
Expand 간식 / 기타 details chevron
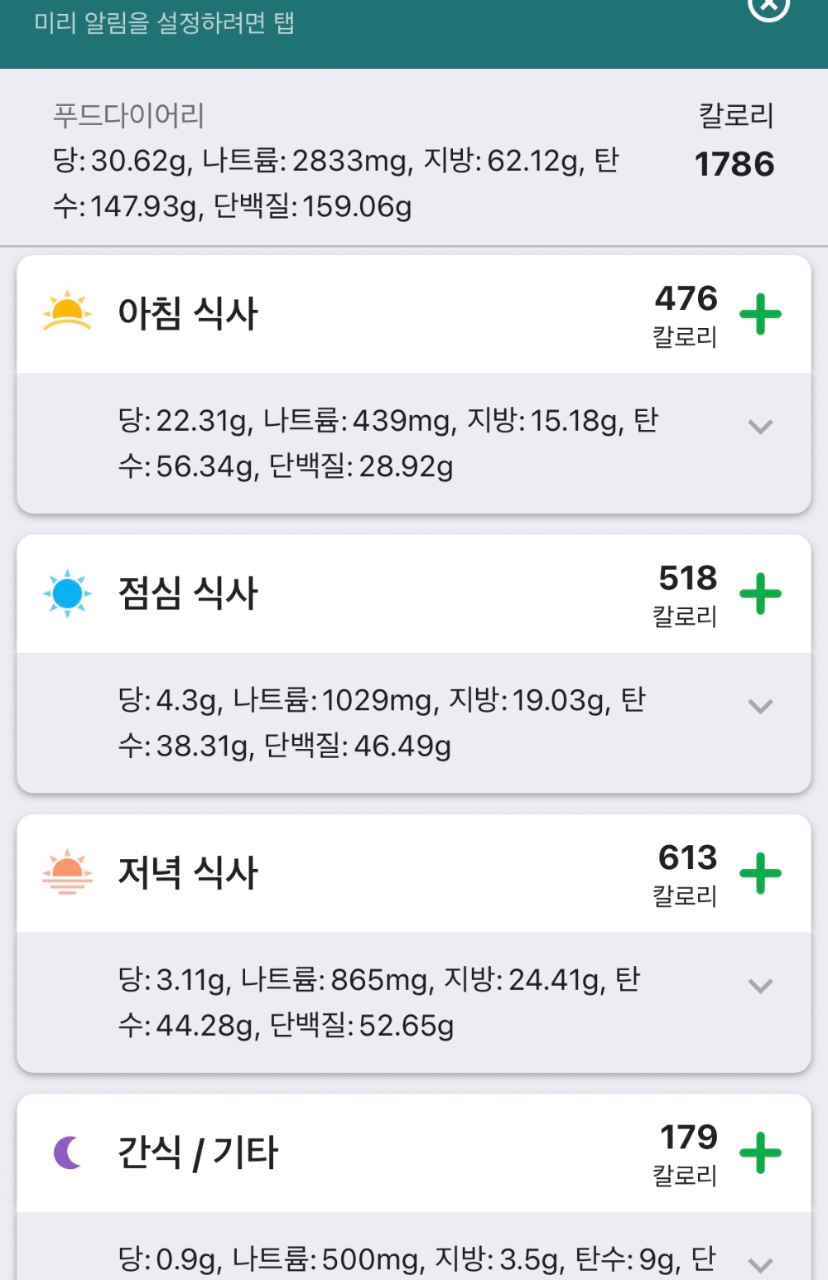760,1264
